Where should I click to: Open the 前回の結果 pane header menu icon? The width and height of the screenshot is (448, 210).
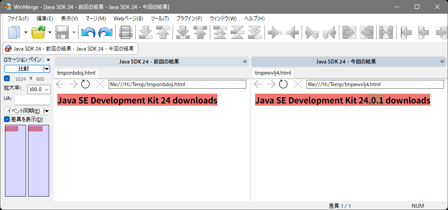(x=245, y=62)
